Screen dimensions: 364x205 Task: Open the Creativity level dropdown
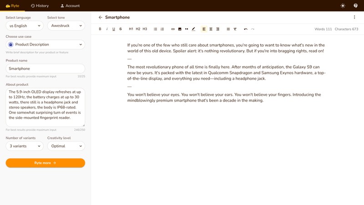tap(66, 146)
